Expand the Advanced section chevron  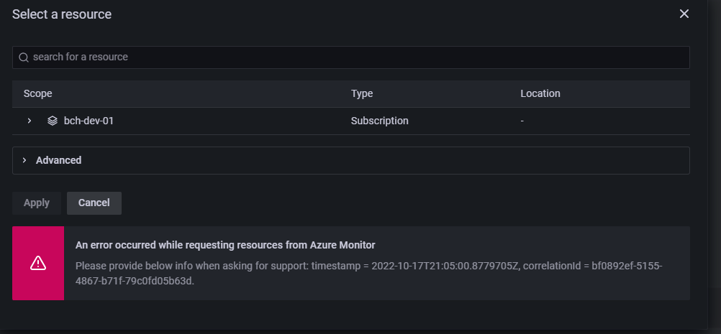(x=24, y=160)
